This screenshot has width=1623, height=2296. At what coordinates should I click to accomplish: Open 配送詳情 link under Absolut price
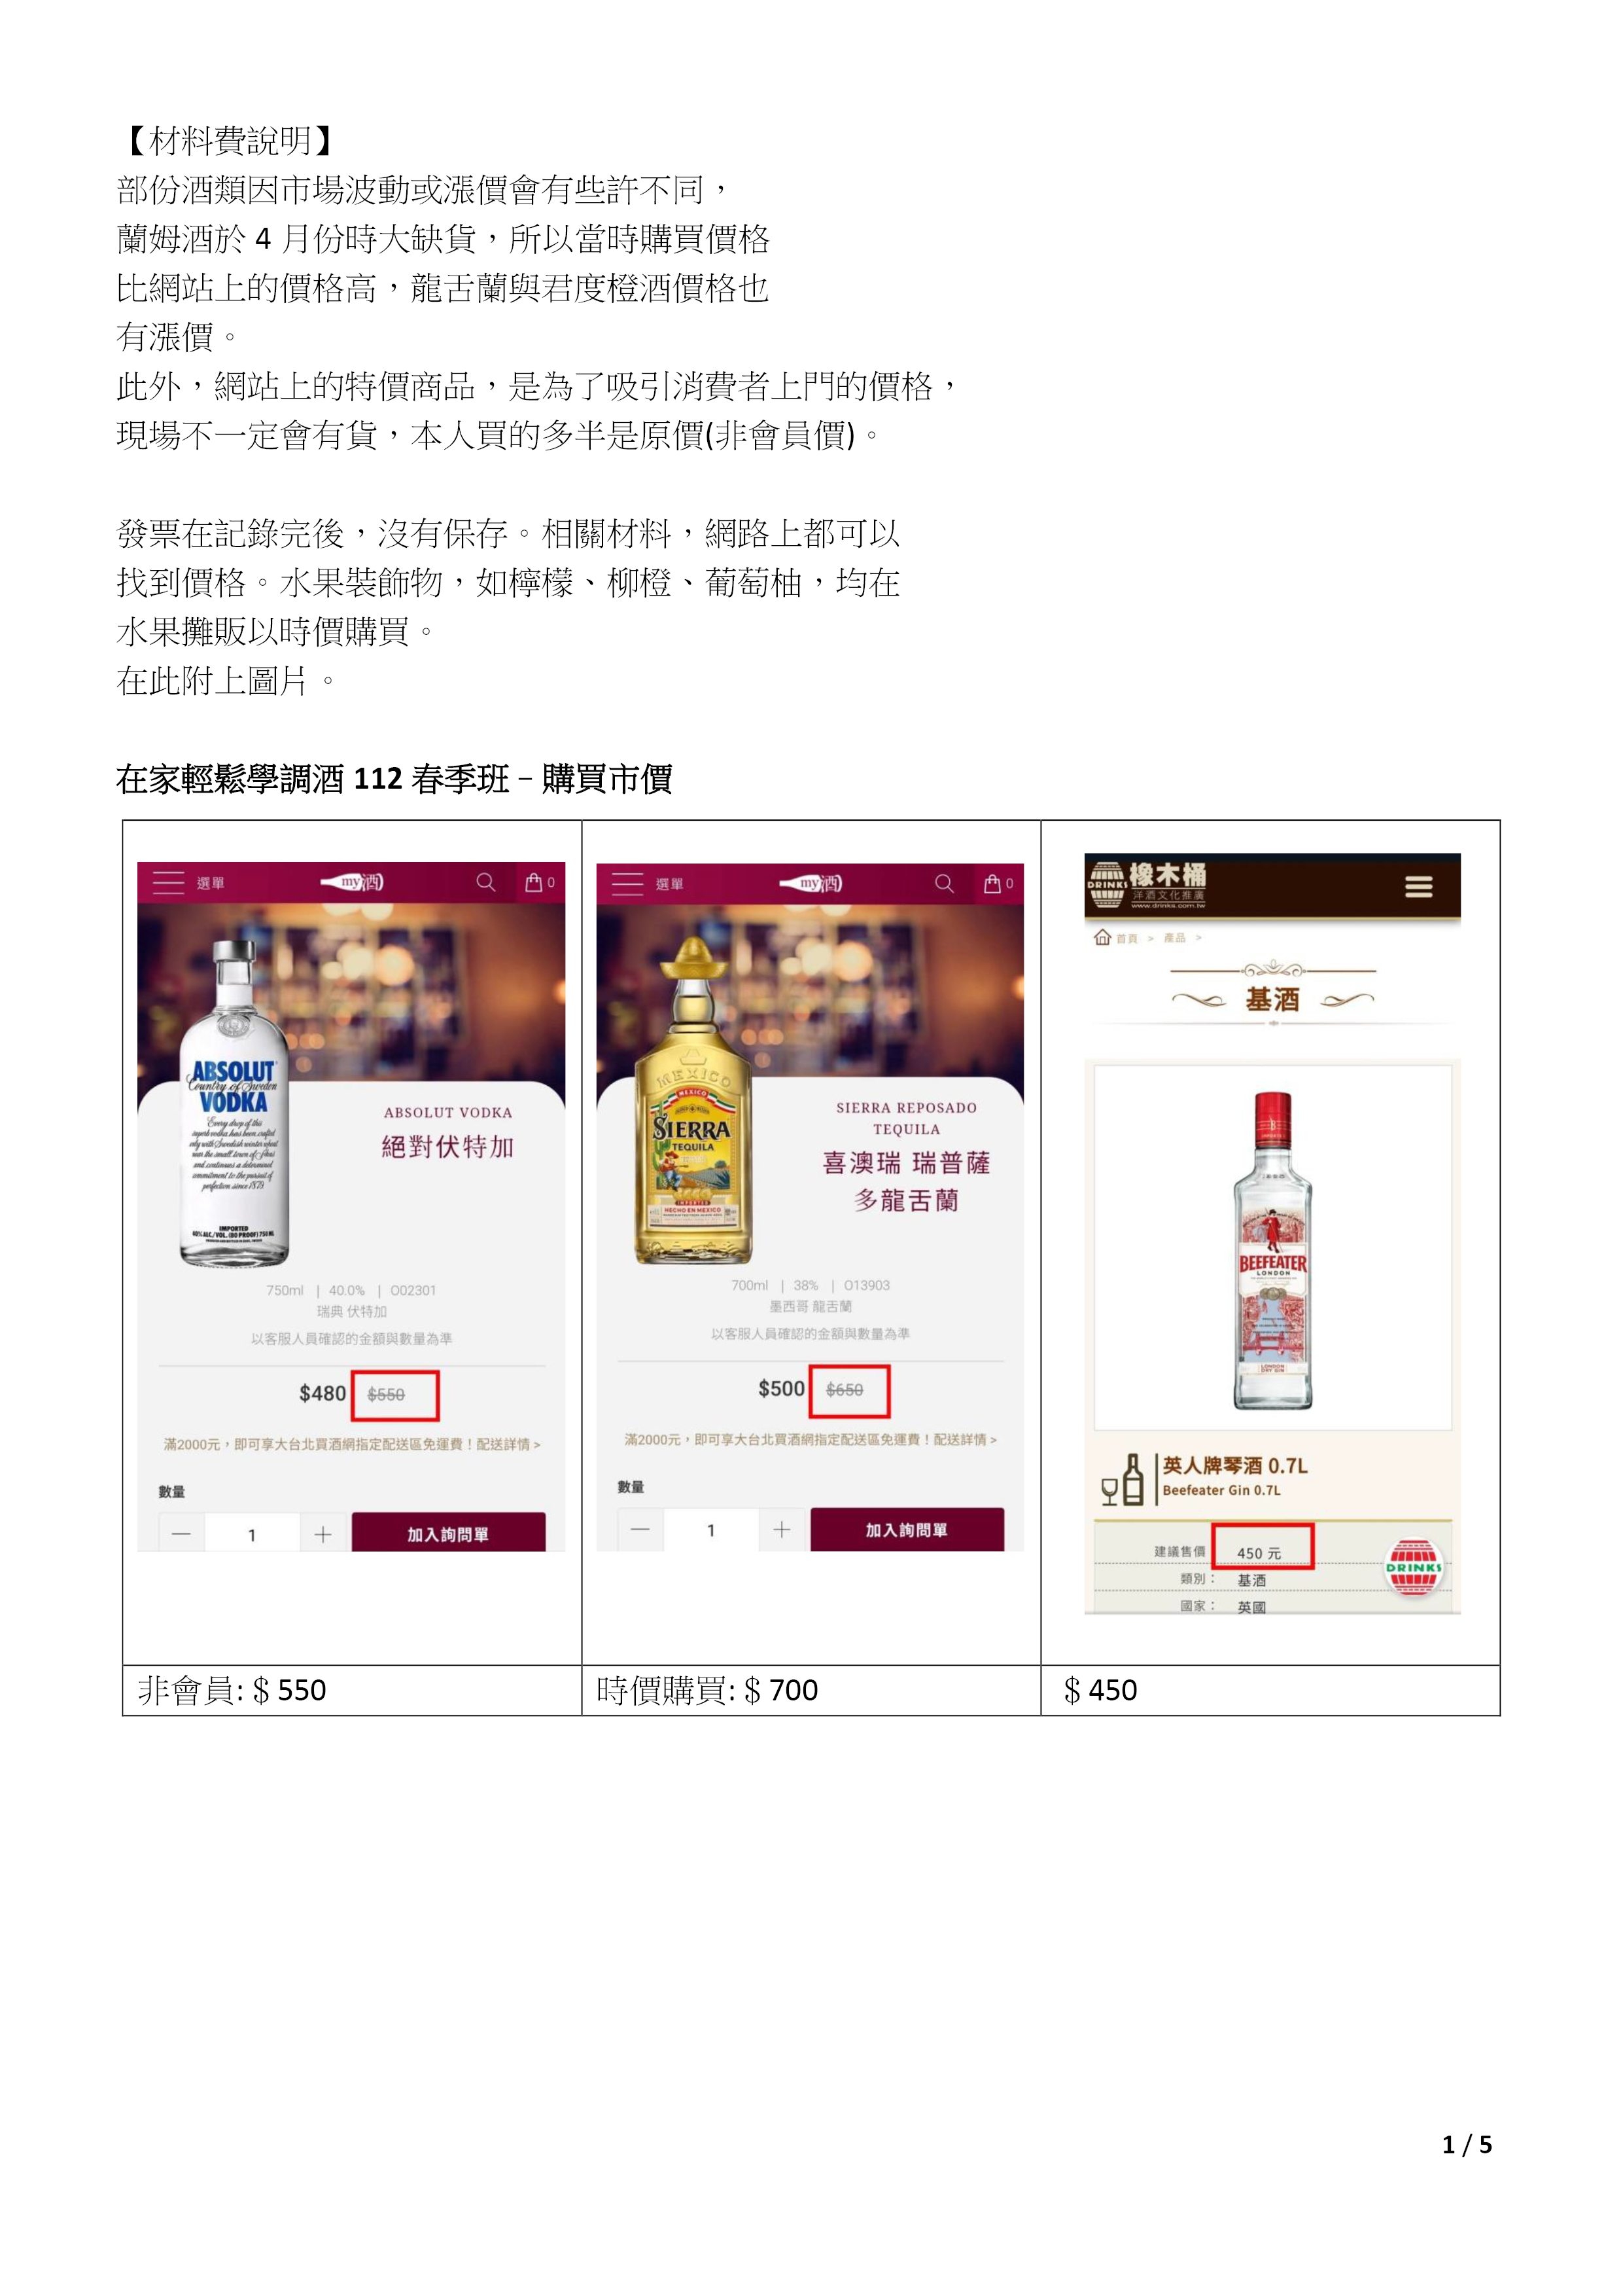point(508,1444)
